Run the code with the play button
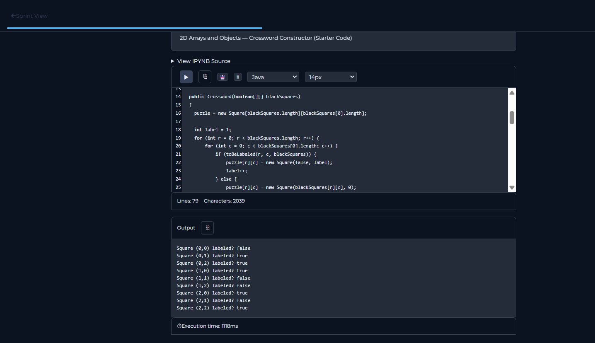 point(186,77)
